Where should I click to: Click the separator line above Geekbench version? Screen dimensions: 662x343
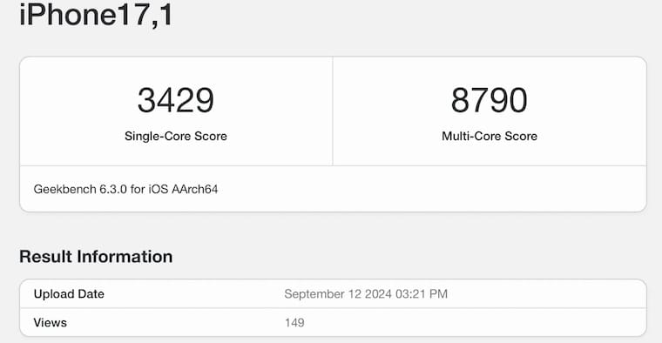(333, 165)
